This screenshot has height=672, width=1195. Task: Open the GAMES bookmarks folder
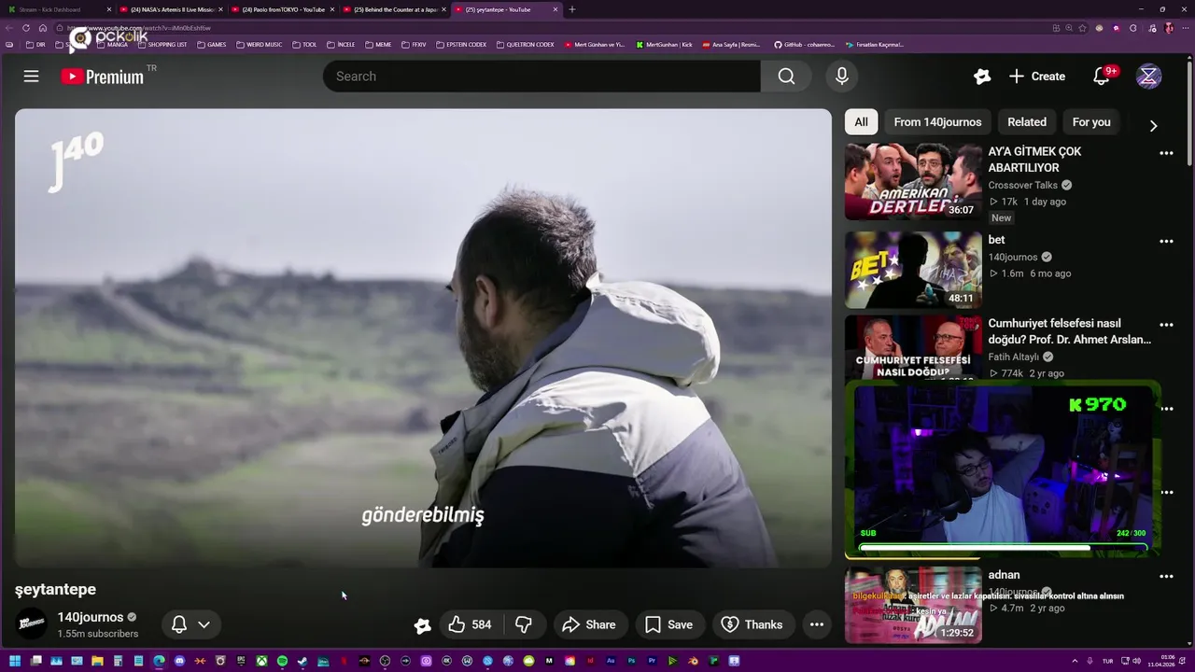click(x=211, y=44)
